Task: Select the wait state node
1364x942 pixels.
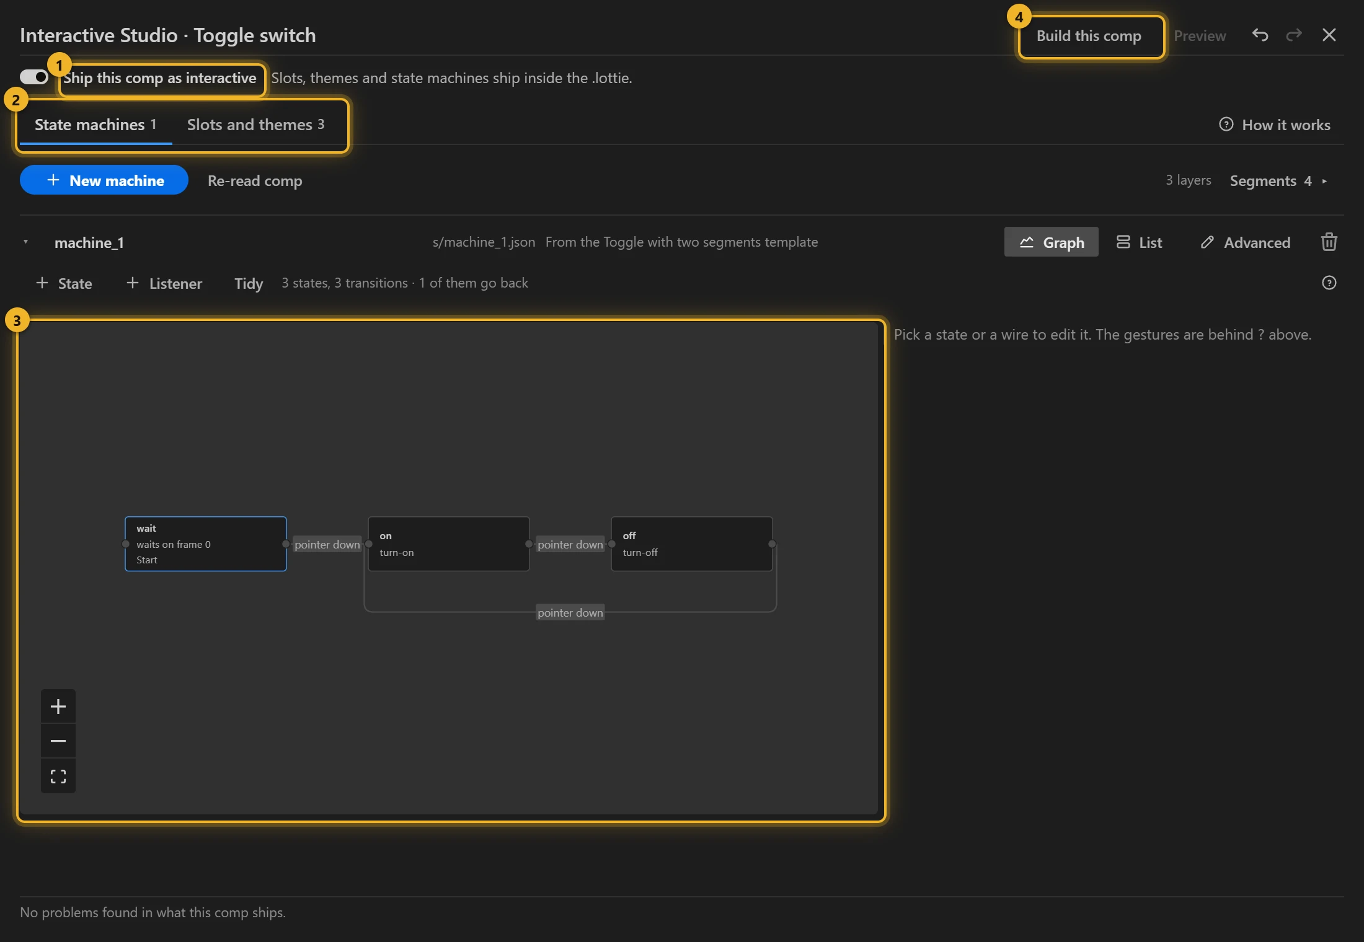Action: (x=206, y=544)
